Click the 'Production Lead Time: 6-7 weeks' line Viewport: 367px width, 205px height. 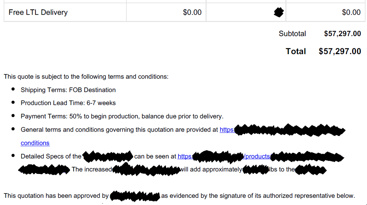68,103
